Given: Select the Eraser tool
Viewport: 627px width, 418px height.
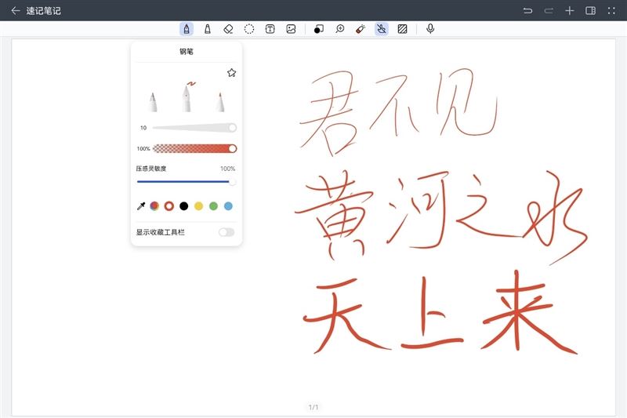Looking at the screenshot, I should point(228,29).
